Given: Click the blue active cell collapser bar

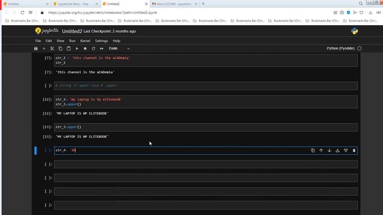Looking at the screenshot, I should (x=36, y=150).
